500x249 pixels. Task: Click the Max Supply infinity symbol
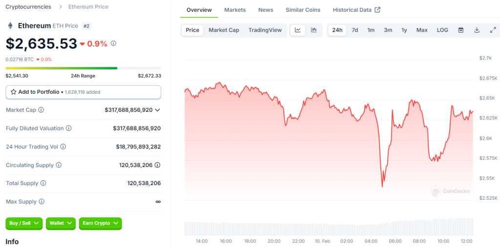pyautogui.click(x=158, y=202)
